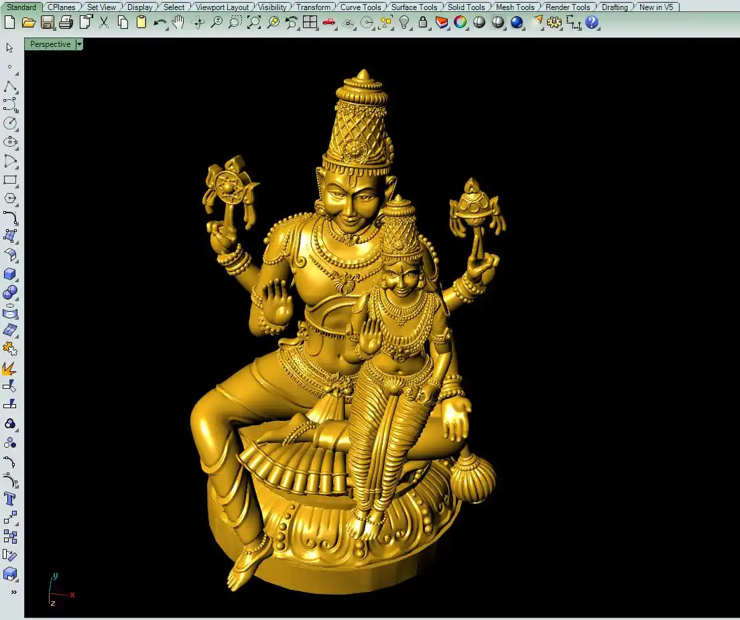Select the Pan view hand tool
Viewport: 740px width, 620px height.
(x=178, y=22)
